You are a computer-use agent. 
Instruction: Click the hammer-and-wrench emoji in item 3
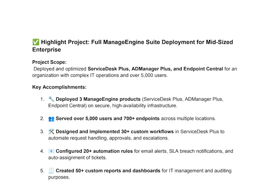pos(51,131)
